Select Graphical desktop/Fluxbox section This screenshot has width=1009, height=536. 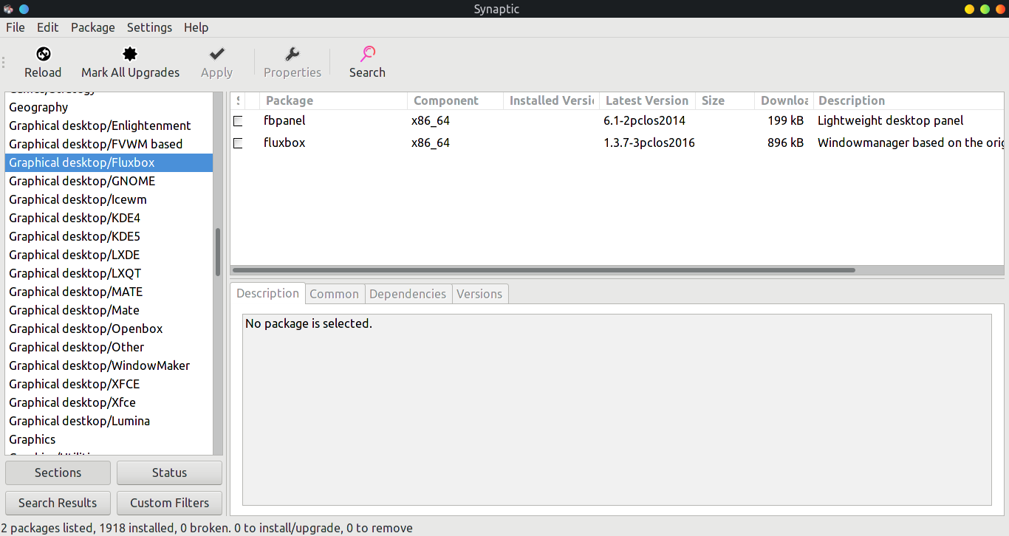[109, 162]
